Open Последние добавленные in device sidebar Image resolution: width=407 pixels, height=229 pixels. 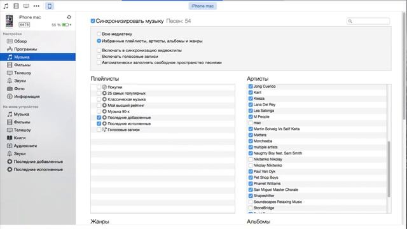38,162
